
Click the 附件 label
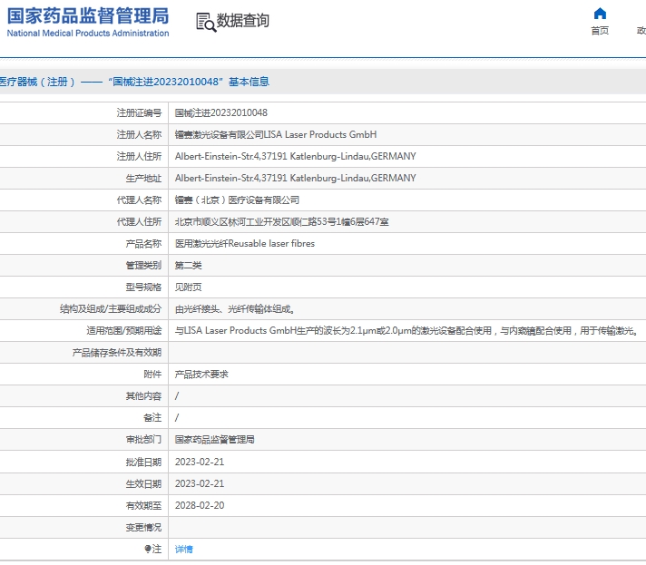tap(152, 375)
